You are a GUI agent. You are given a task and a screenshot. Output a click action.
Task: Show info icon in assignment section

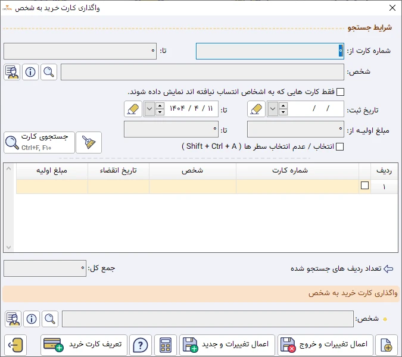point(32,319)
